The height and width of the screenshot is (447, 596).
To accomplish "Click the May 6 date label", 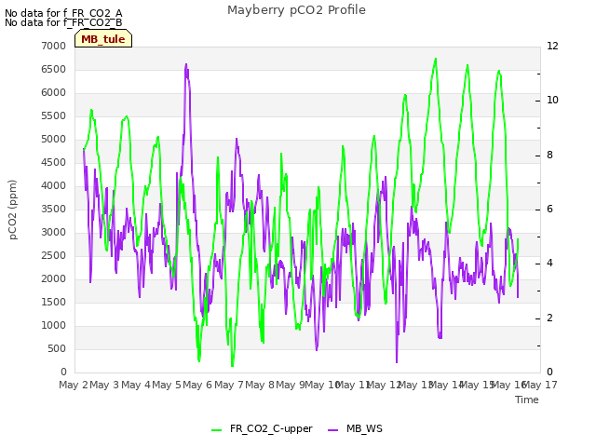I will [197, 385].
